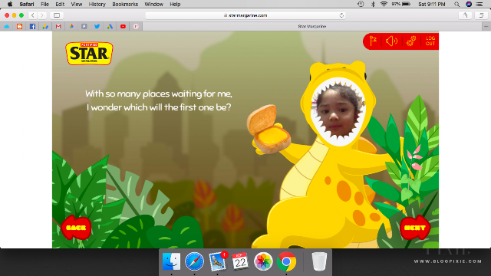This screenshot has height=276, width=491.
Task: Click the LOG OUT button
Action: click(x=430, y=41)
